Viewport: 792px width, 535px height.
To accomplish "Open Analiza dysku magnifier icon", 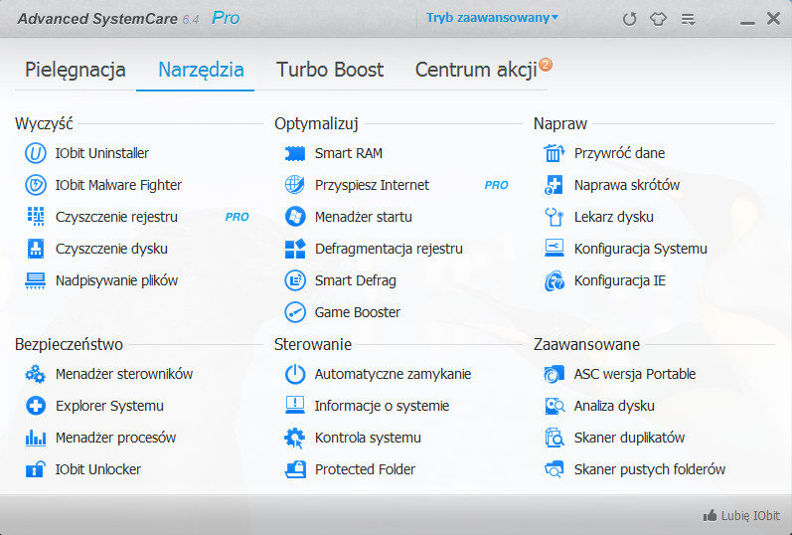I will coord(554,406).
